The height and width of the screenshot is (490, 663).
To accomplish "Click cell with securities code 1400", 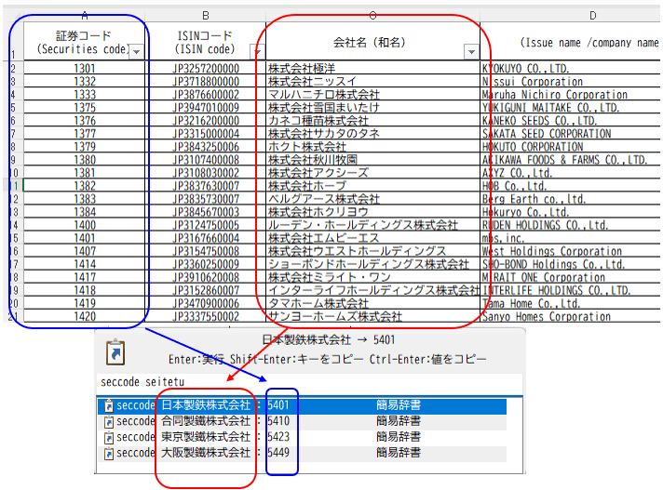I will (85, 225).
